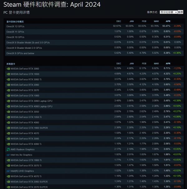Click NVIDIA icon beside GTX 1660 SUPER

(8, 128)
